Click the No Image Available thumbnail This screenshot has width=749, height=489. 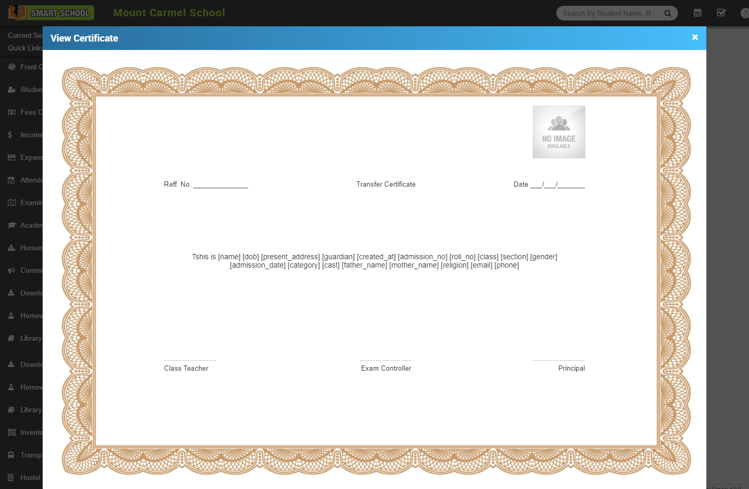[558, 132]
